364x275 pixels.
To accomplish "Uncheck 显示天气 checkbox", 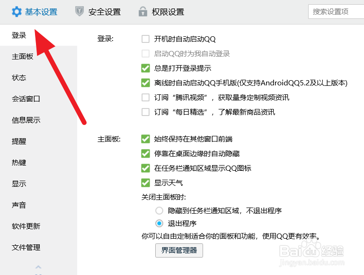I will [x=146, y=183].
